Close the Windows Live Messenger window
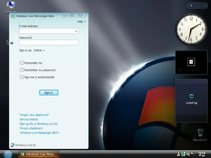 click(81, 15)
